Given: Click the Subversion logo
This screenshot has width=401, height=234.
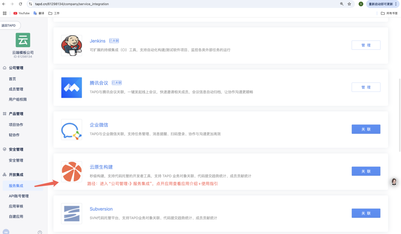Looking at the screenshot, I should 72,214.
